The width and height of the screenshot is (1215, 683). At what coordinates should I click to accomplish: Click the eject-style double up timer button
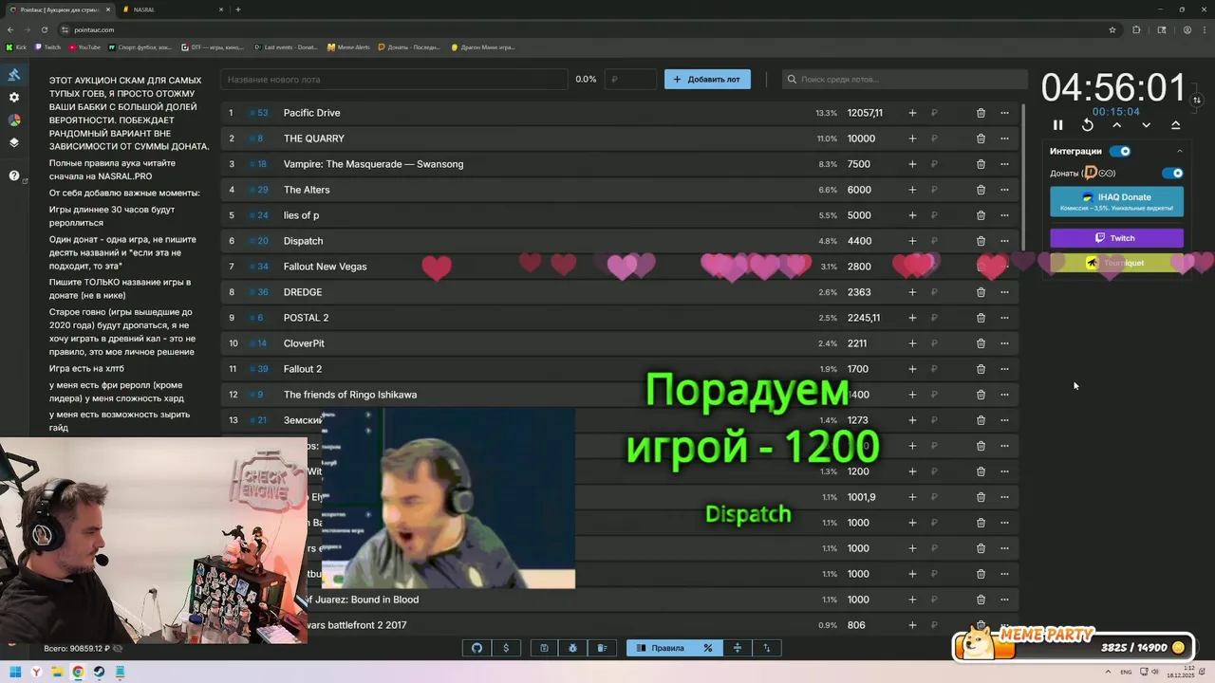tap(1176, 125)
